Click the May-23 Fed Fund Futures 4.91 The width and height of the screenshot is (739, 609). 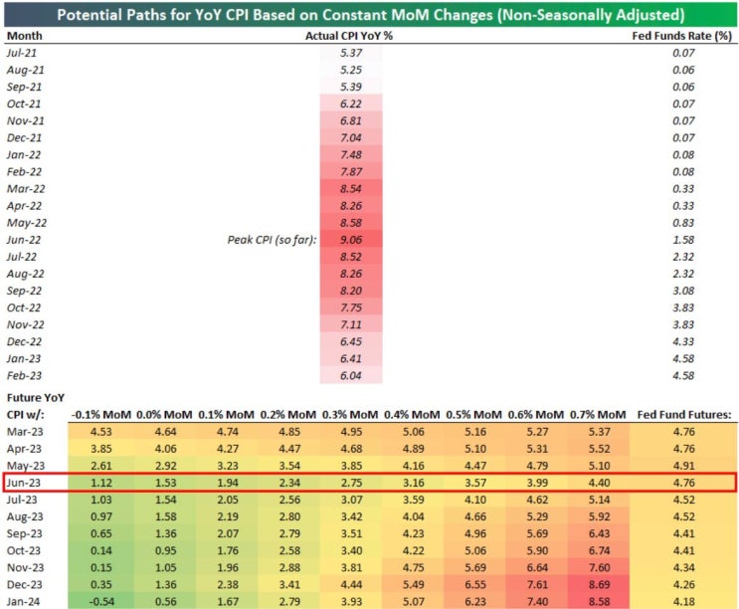pyautogui.click(x=684, y=466)
